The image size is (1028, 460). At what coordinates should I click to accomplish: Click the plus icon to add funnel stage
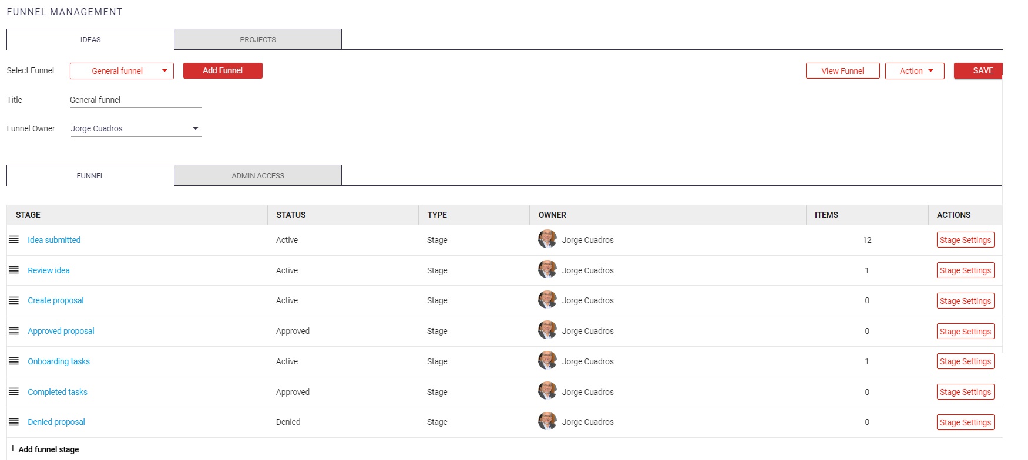12,449
